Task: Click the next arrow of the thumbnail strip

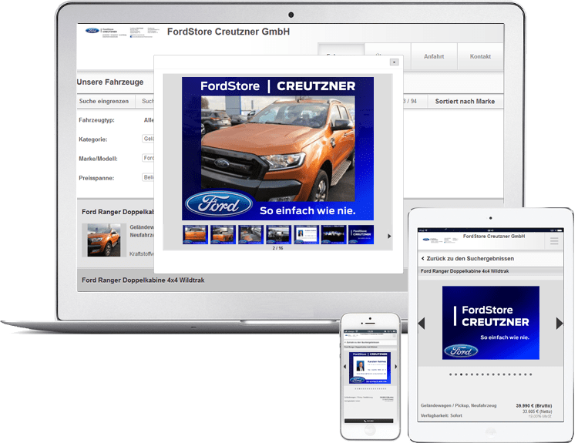Action: [389, 237]
